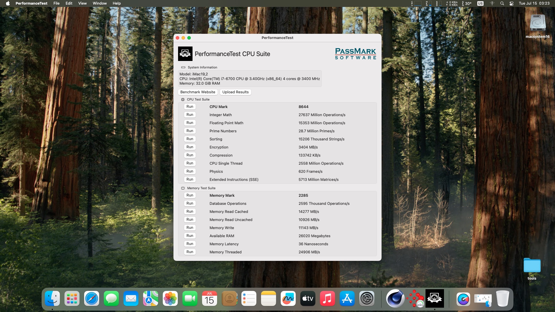
Task: Launch the red molecules bench app
Action: click(415, 298)
